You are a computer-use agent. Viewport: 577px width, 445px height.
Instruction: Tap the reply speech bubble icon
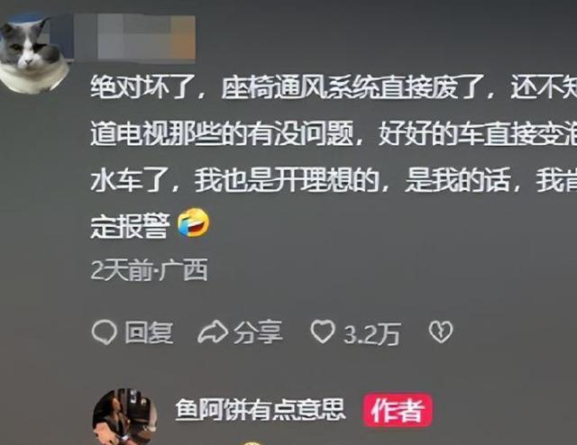coord(105,332)
